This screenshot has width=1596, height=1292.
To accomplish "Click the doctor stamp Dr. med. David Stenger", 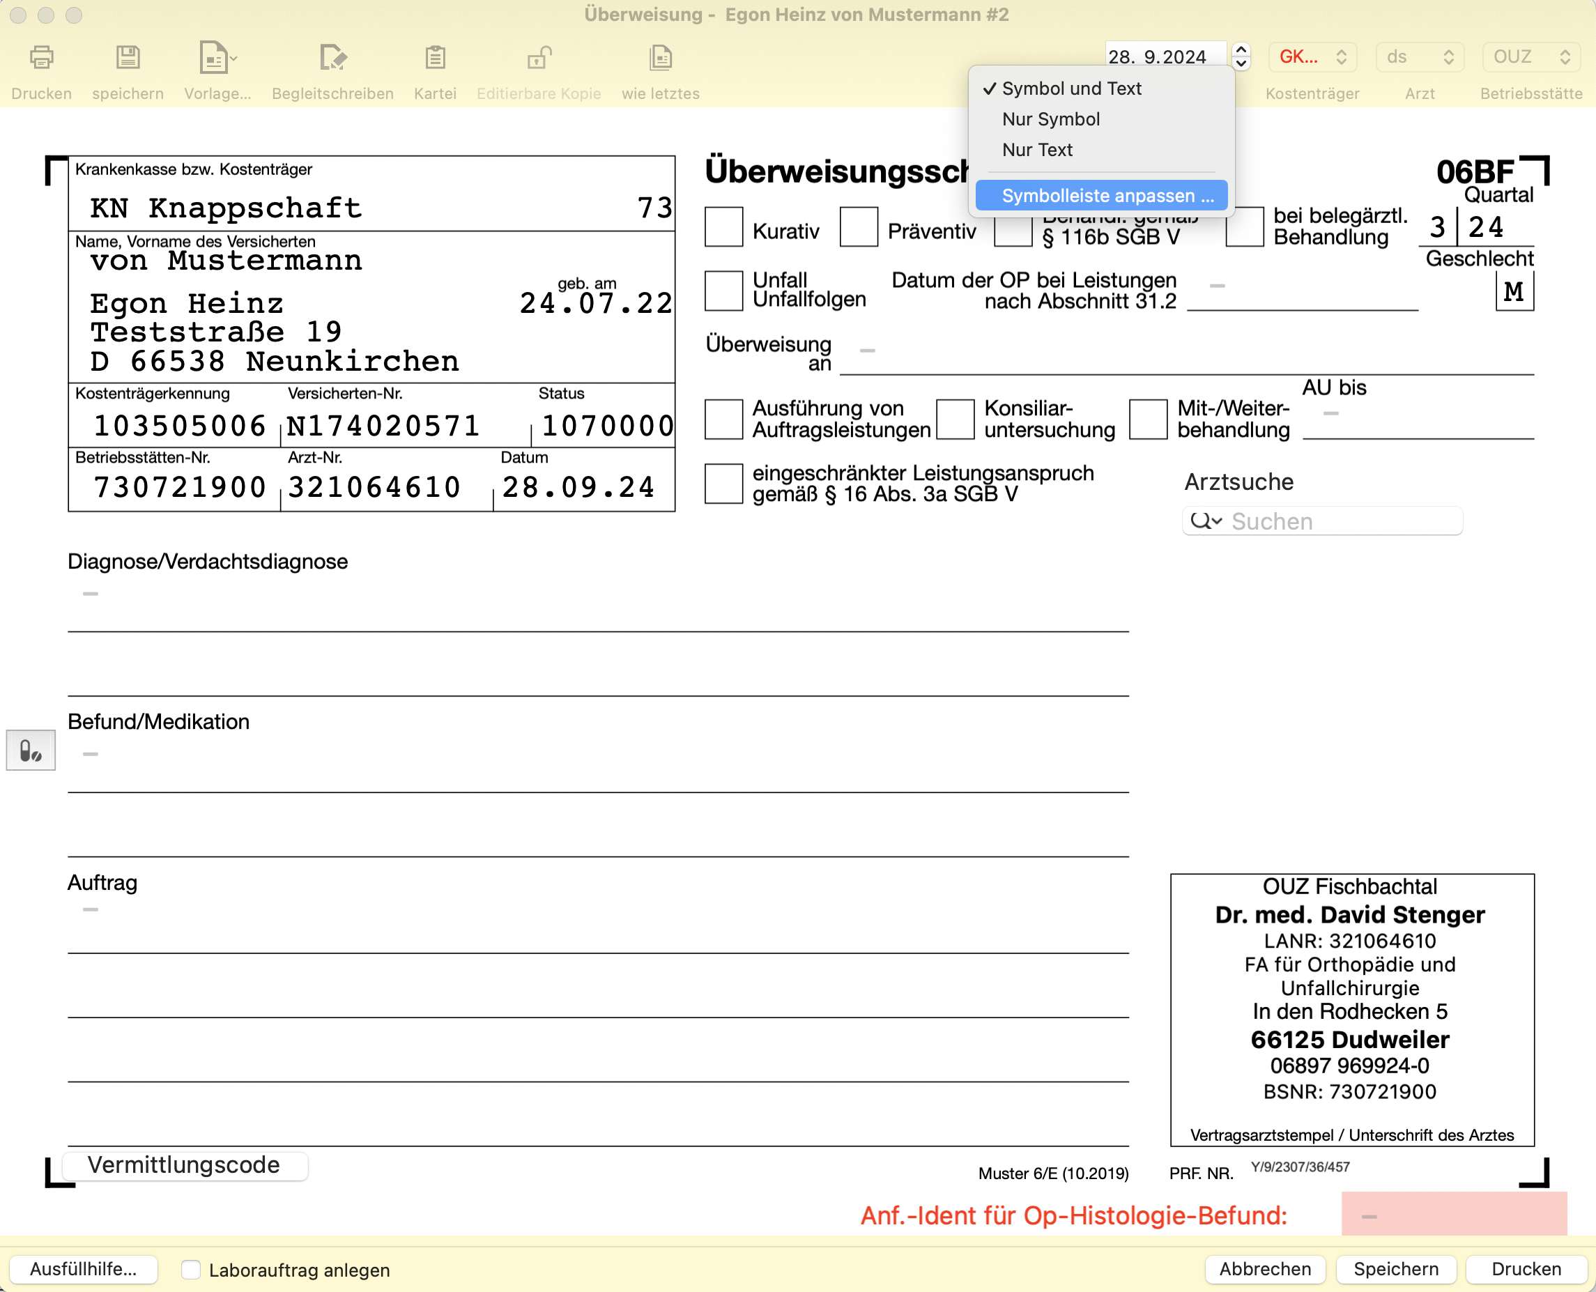I will [x=1349, y=915].
